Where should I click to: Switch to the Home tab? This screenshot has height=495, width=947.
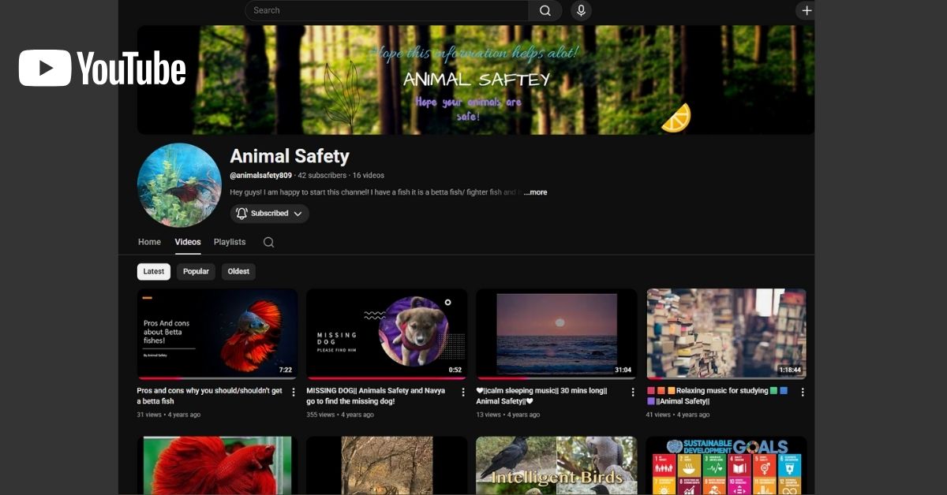pyautogui.click(x=149, y=242)
